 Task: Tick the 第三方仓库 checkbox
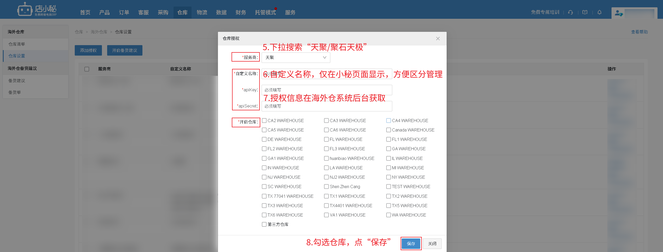pyautogui.click(x=264, y=224)
